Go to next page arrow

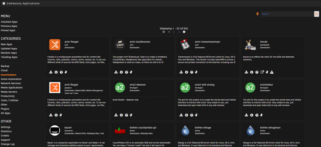tap(184, 32)
